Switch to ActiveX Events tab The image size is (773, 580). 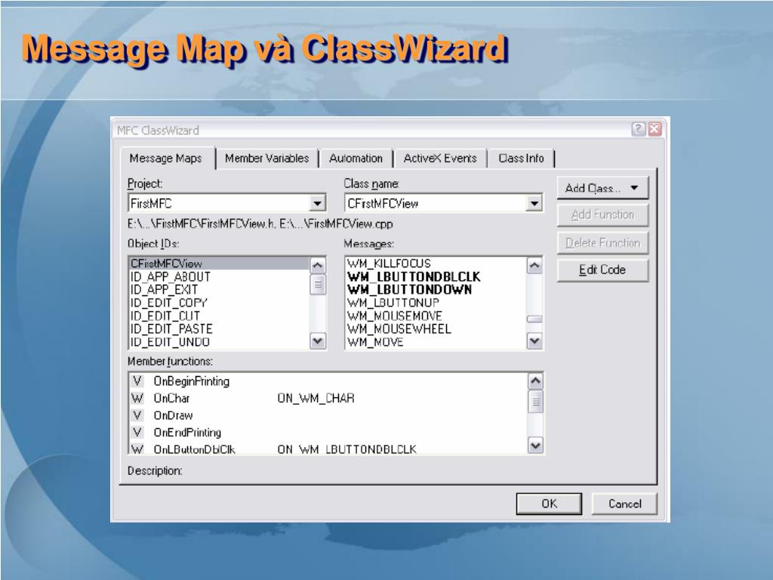point(440,159)
